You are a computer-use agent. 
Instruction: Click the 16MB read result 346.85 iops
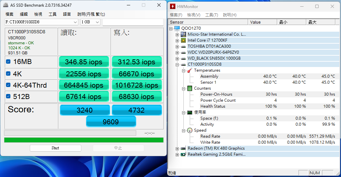point(84,62)
